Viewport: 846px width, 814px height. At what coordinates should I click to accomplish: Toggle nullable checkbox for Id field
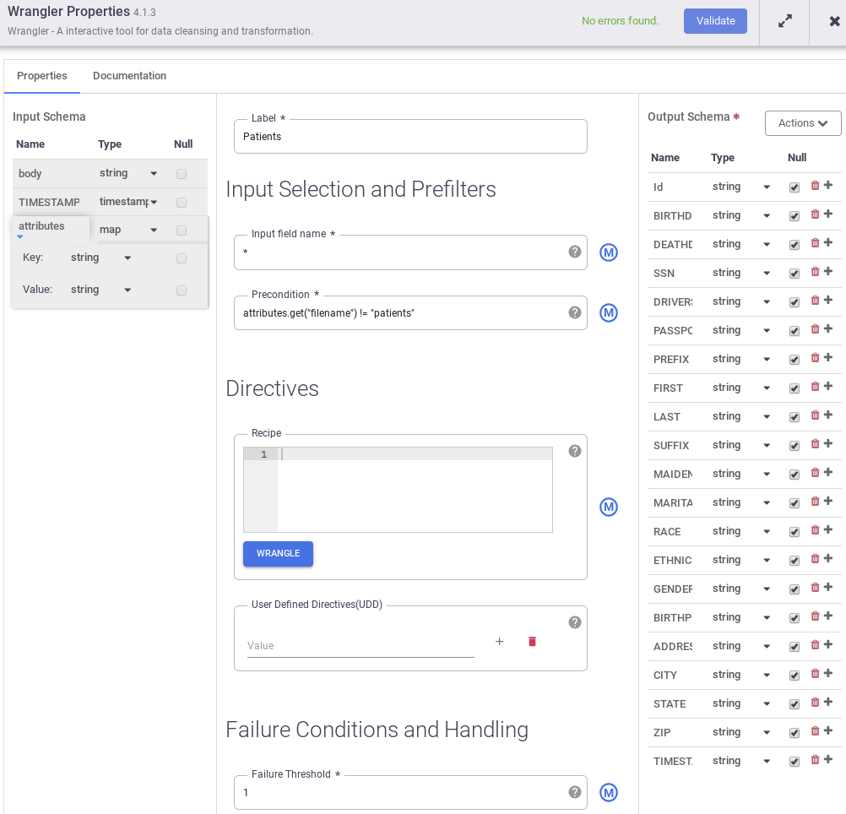point(794,187)
